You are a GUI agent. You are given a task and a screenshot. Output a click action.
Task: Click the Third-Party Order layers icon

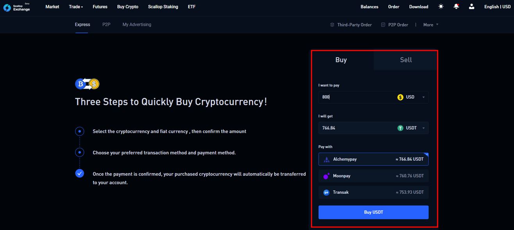[332, 25]
